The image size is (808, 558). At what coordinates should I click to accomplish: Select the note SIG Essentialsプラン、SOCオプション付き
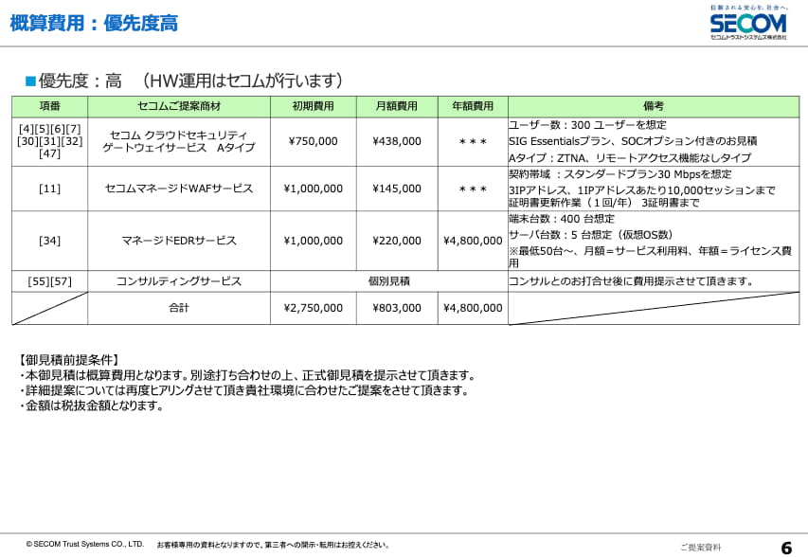633,141
